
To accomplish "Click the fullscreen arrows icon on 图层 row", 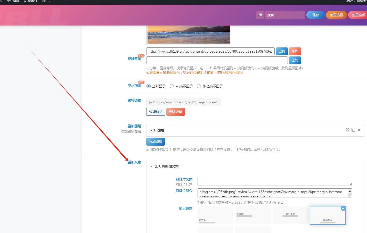I will 347,130.
